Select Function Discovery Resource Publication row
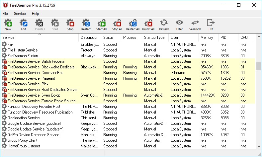 point(128,112)
